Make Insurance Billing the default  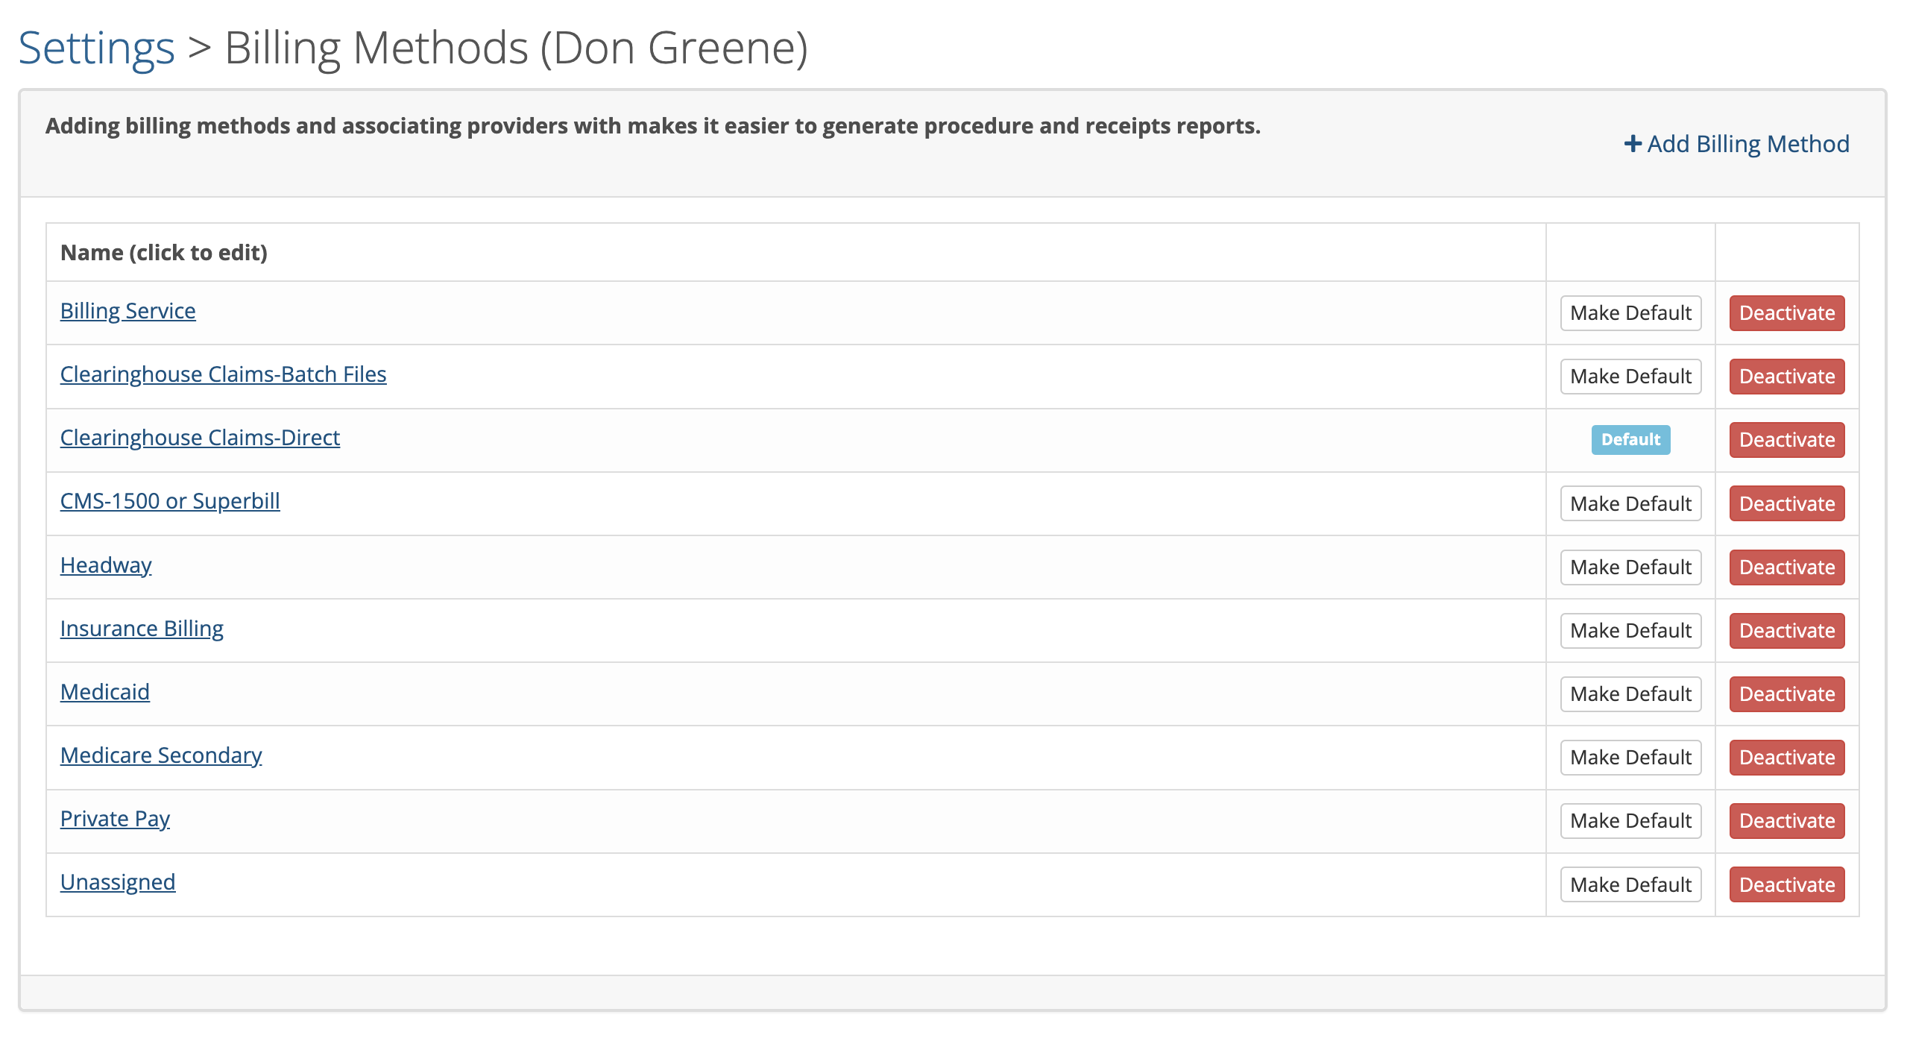tap(1630, 631)
